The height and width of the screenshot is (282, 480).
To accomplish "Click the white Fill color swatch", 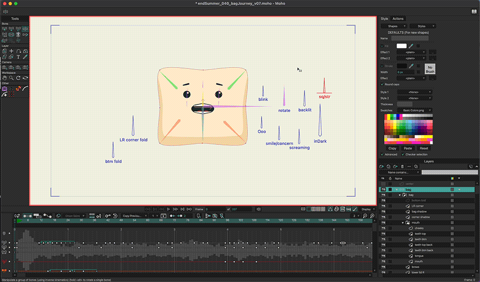I will coord(401,46).
